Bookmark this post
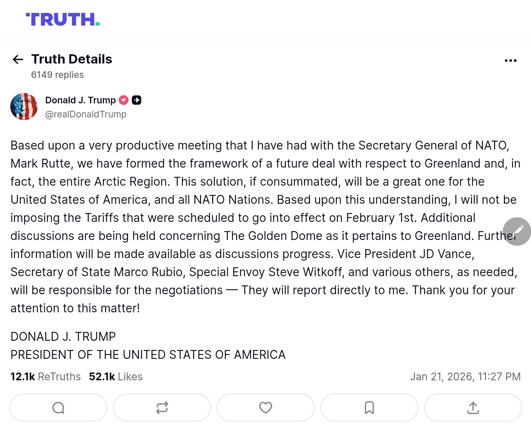Screen dimensions: 531x429 point(369,408)
